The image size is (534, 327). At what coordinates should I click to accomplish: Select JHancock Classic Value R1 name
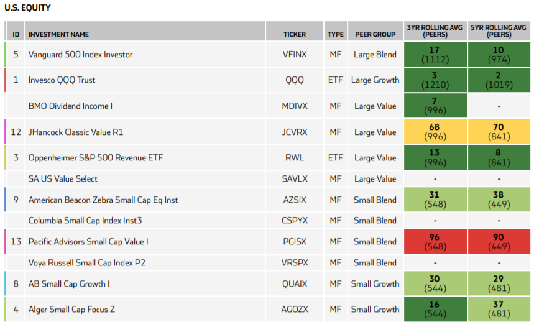pyautogui.click(x=76, y=132)
